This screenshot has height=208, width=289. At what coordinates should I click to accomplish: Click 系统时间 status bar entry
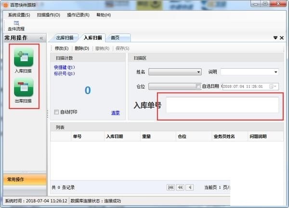coord(36,201)
